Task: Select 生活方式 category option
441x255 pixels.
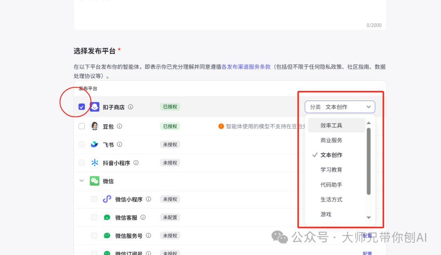Action: (x=336, y=200)
